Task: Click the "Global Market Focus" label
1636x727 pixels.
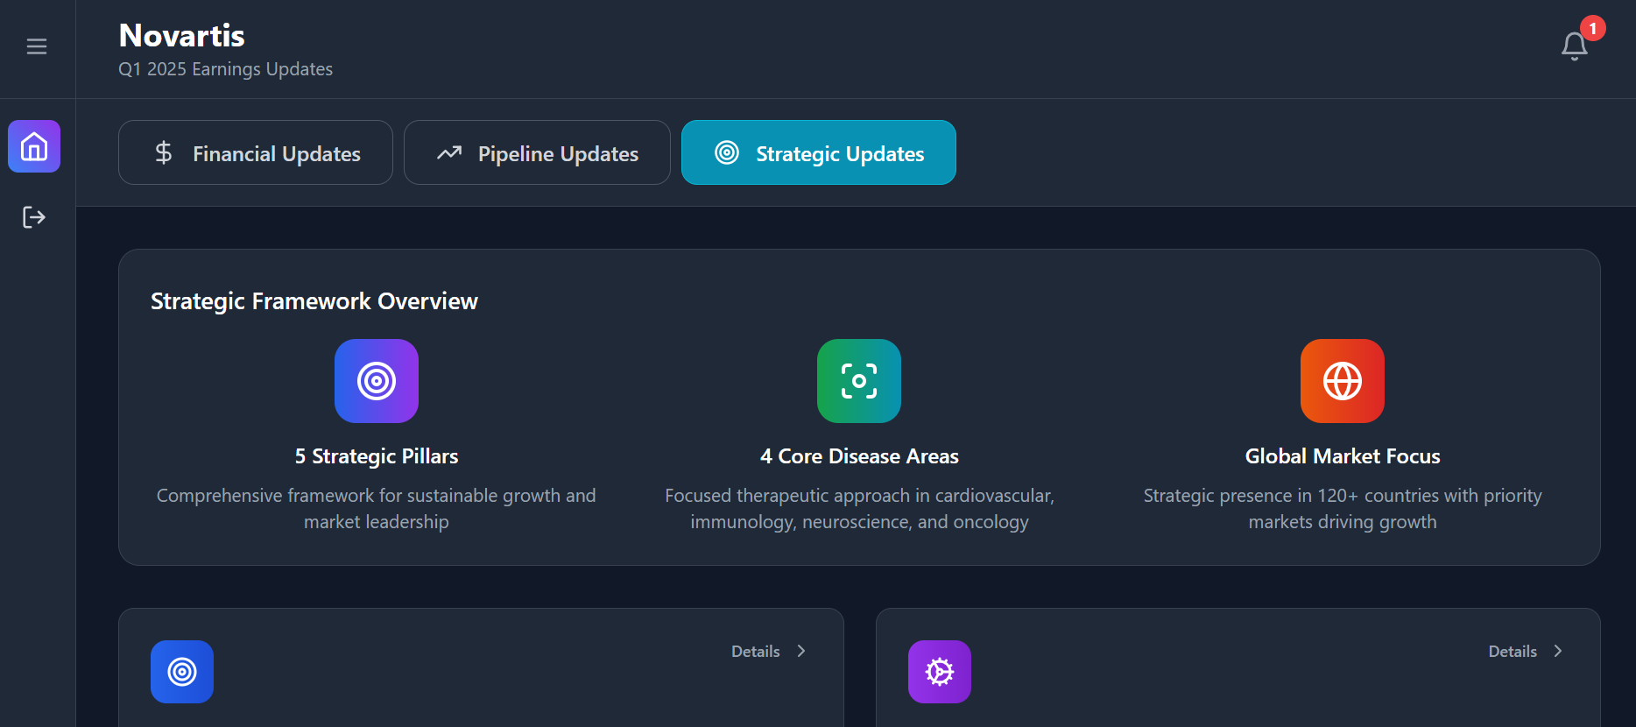Action: (x=1343, y=456)
